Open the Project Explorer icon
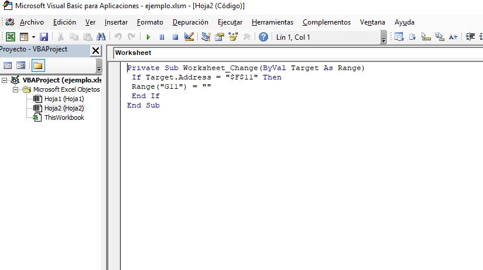The image size is (483, 270). click(x=206, y=37)
